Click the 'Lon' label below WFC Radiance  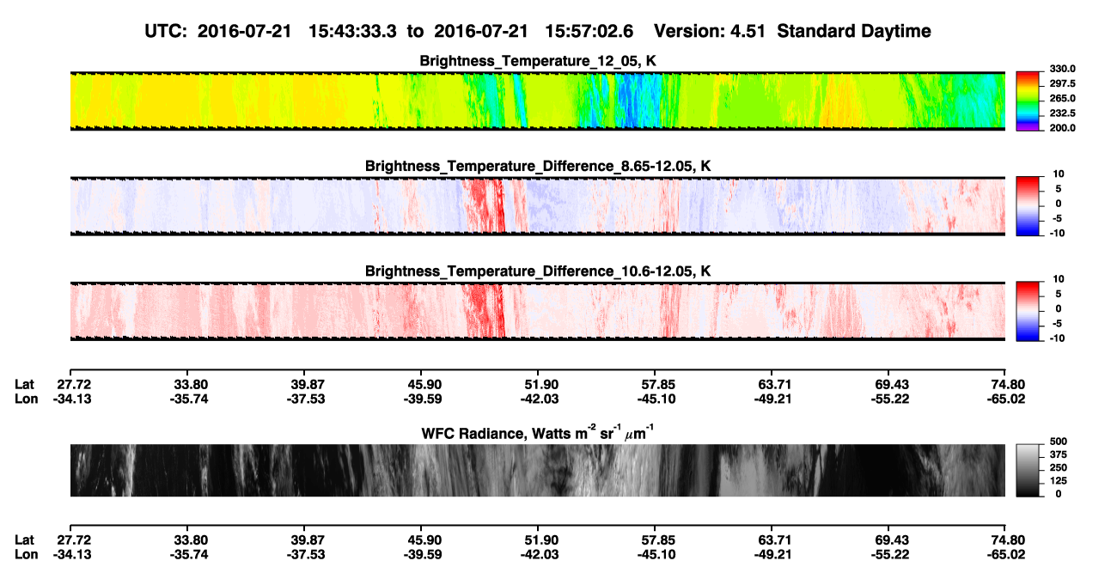(26, 555)
